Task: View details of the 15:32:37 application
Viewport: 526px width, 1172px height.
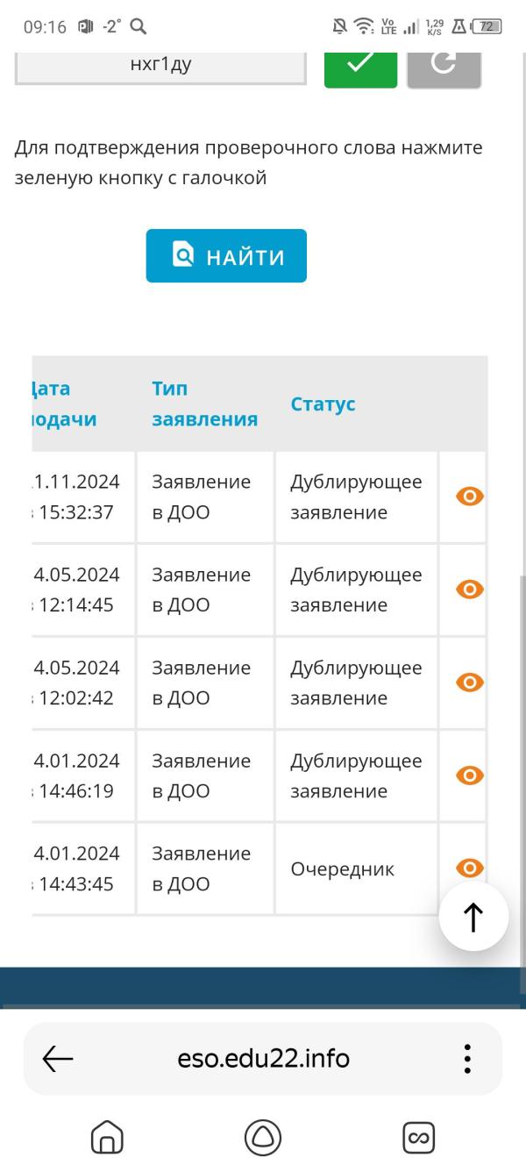Action: click(x=470, y=497)
